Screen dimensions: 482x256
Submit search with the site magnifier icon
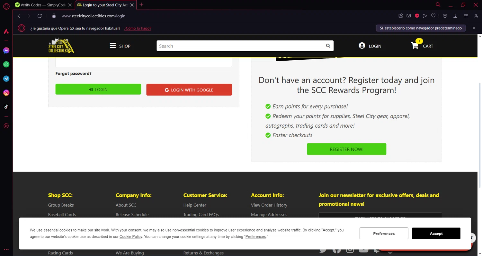(328, 46)
